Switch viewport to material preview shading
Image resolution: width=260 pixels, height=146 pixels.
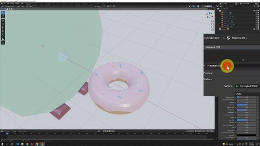pyautogui.click(x=209, y=6)
